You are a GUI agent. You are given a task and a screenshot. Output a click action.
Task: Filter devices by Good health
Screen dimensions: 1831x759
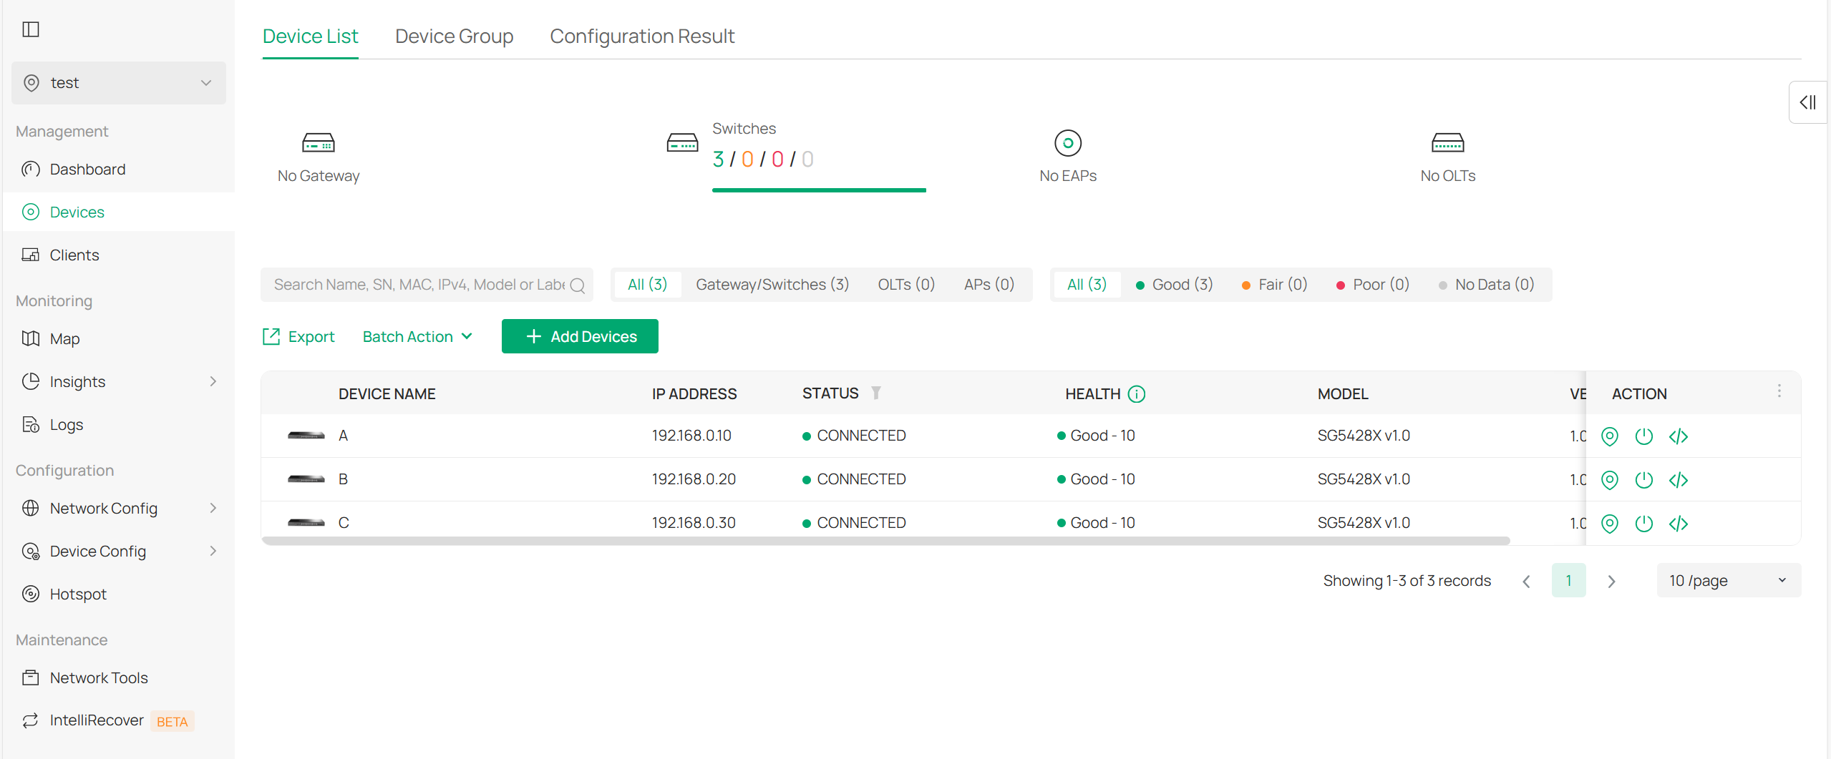pos(1175,285)
